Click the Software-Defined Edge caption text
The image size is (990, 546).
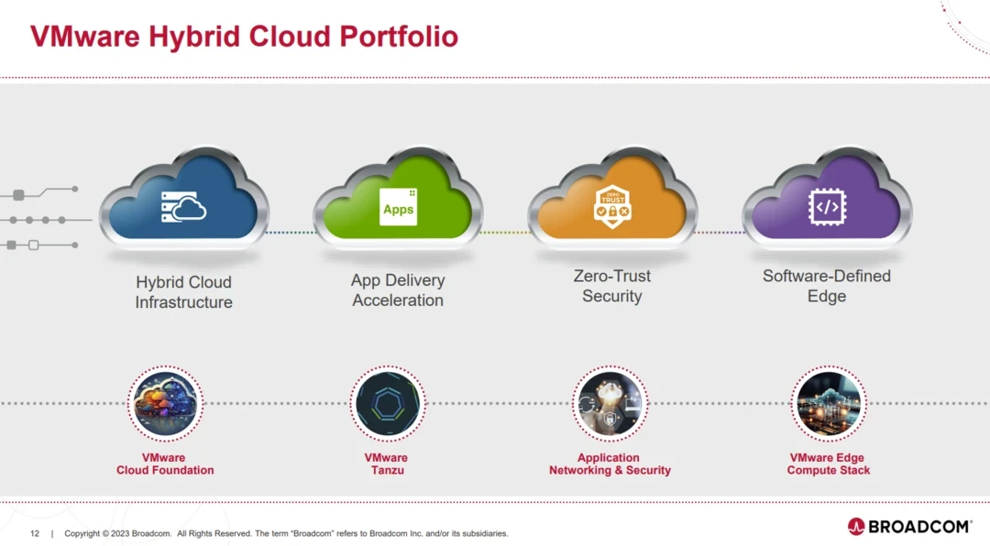(x=826, y=286)
